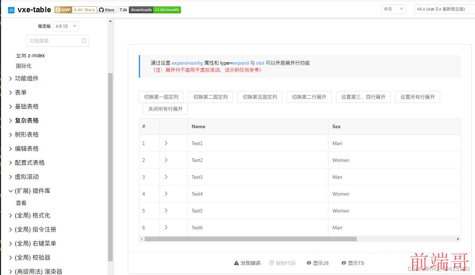Expand the (高级用法) 渲染器 section
This screenshot has height=275, width=475.
35,271
